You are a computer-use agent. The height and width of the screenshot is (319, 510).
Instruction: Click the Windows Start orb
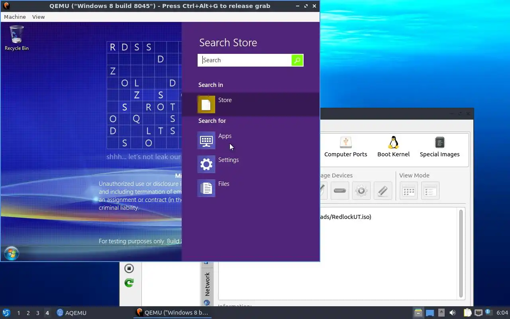coord(11,254)
